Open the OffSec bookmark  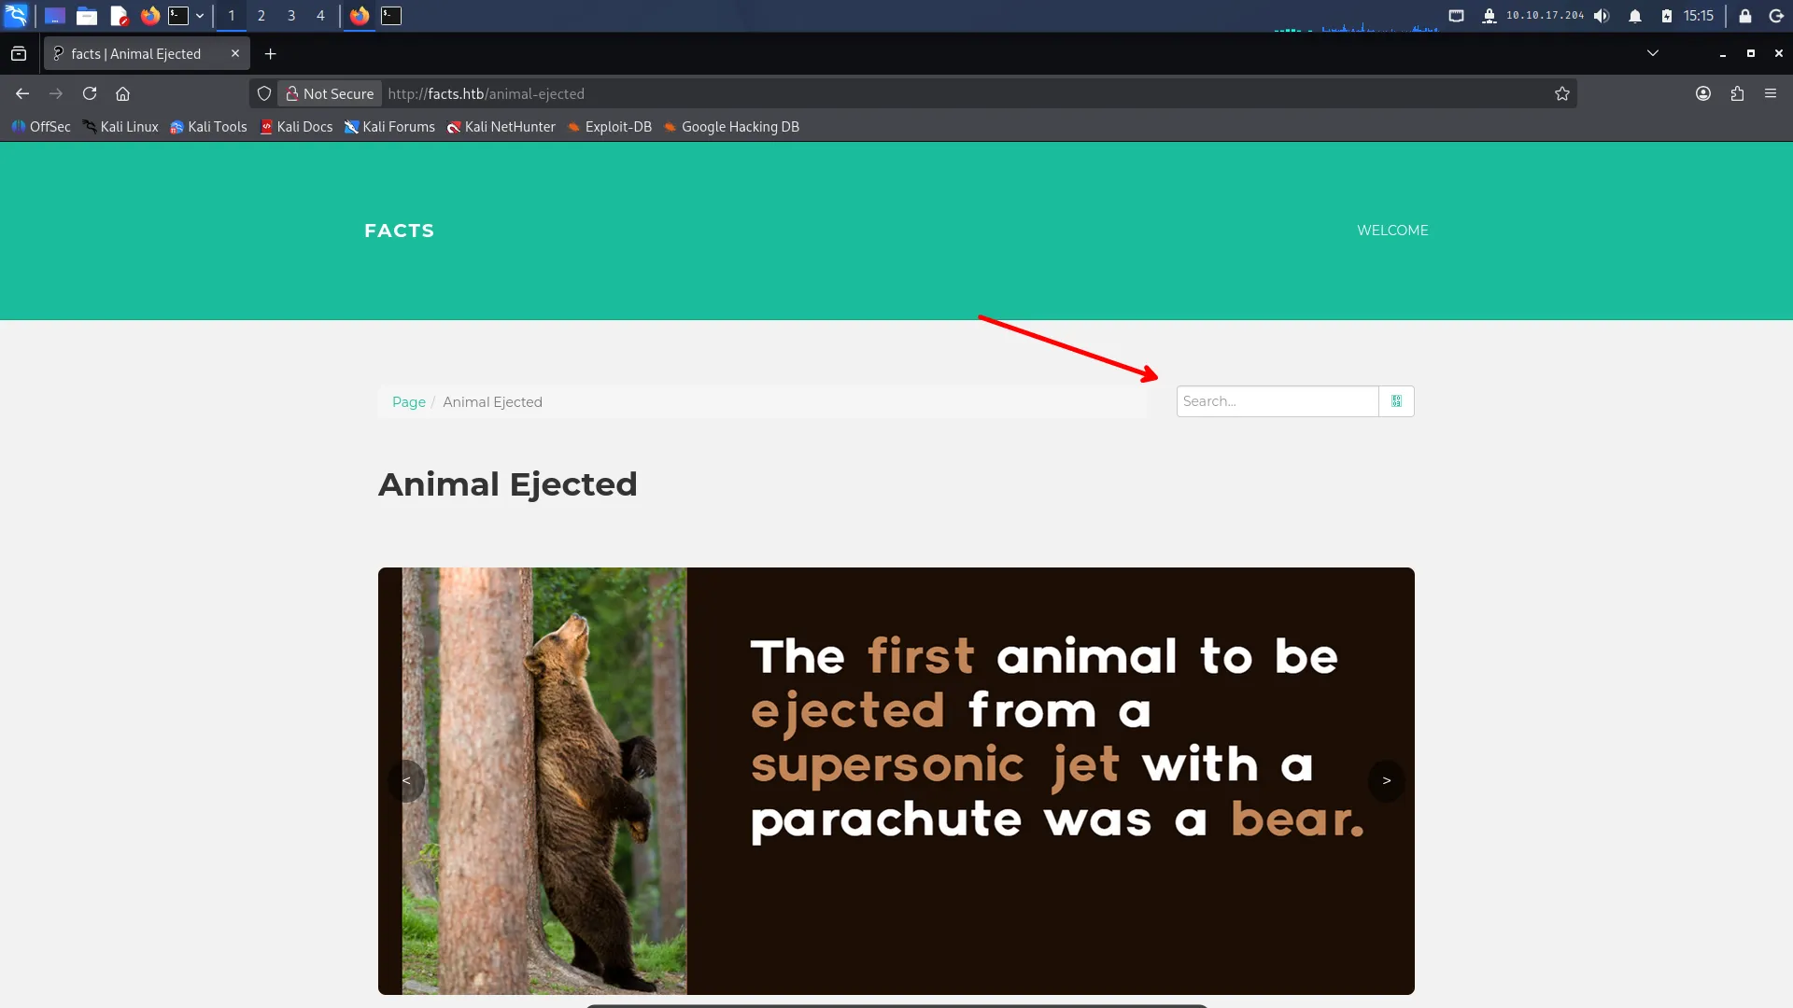coord(41,127)
